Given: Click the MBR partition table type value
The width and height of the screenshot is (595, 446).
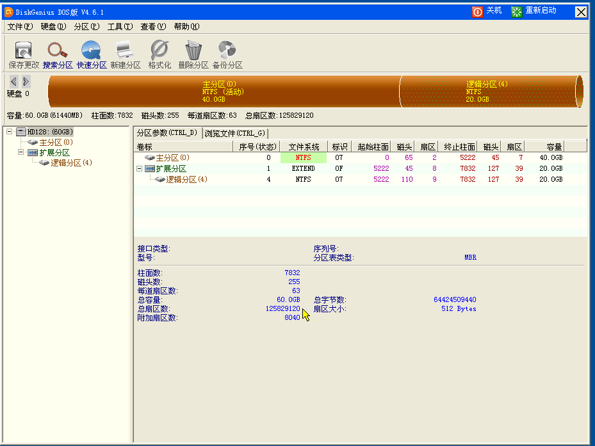Looking at the screenshot, I should point(471,257).
